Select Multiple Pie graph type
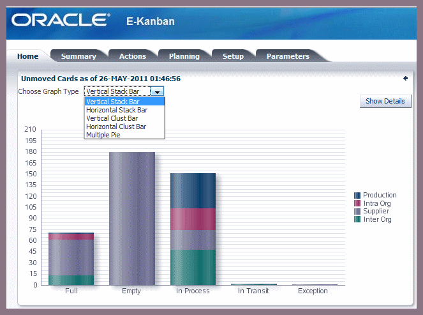The height and width of the screenshot is (315, 423). coord(124,135)
